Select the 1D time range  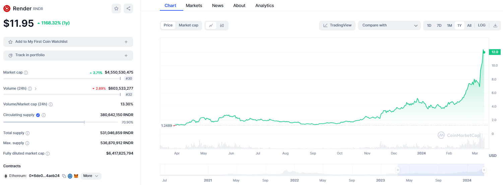[429, 25]
